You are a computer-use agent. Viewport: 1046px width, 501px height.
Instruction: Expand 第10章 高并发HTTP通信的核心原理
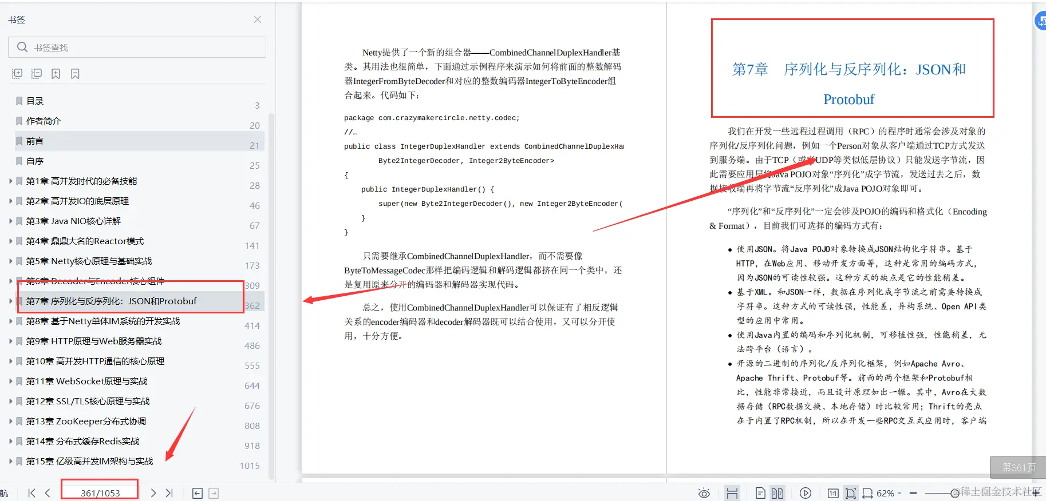click(10, 361)
